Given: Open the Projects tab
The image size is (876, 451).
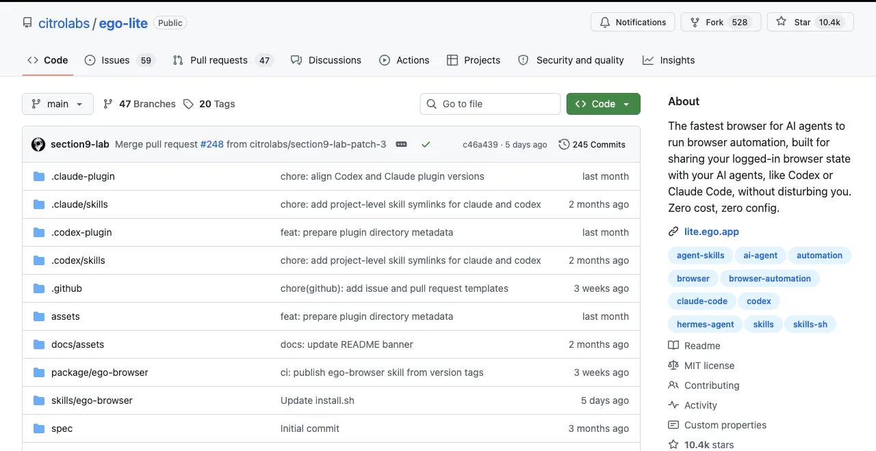Looking at the screenshot, I should click(474, 60).
